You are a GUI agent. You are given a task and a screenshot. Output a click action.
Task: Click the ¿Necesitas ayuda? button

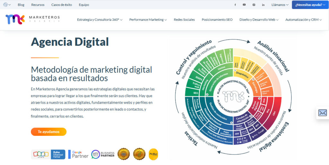(x=310, y=4)
